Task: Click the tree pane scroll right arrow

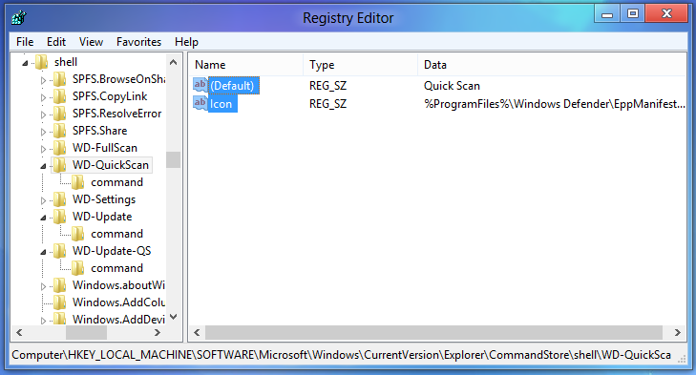Action: [x=158, y=332]
